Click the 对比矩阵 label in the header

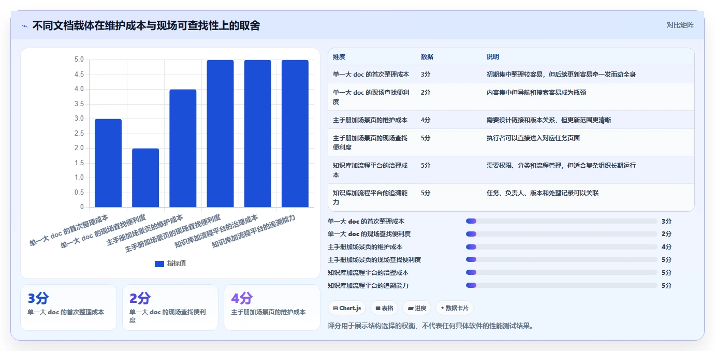(x=680, y=25)
